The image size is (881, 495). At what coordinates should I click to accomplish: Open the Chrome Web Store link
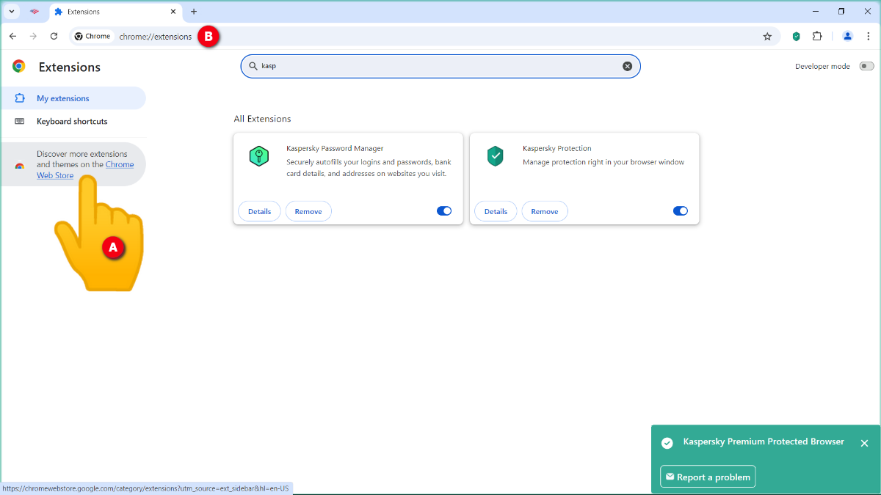click(x=86, y=169)
